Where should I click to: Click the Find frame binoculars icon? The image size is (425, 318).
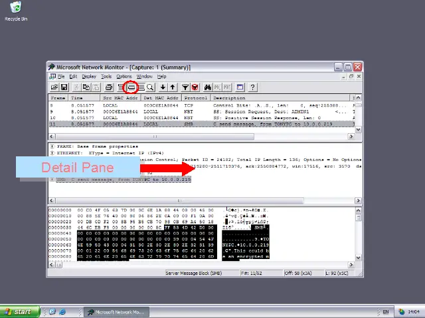(208, 87)
